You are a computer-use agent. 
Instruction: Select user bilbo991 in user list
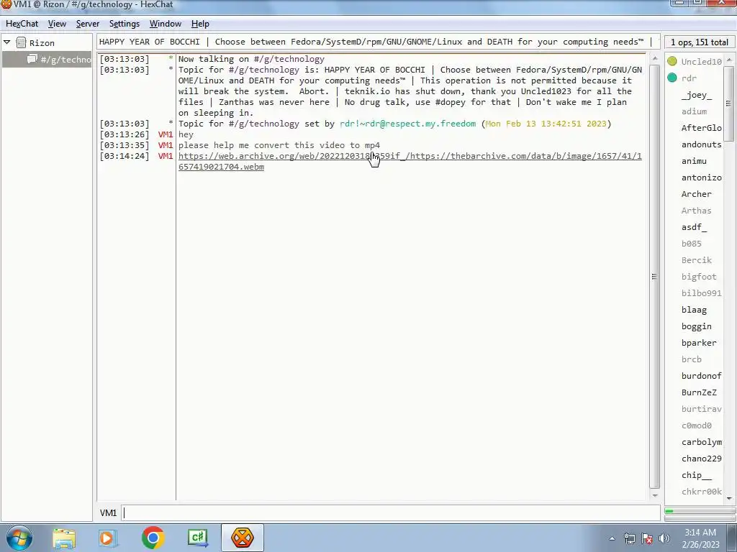701,293
